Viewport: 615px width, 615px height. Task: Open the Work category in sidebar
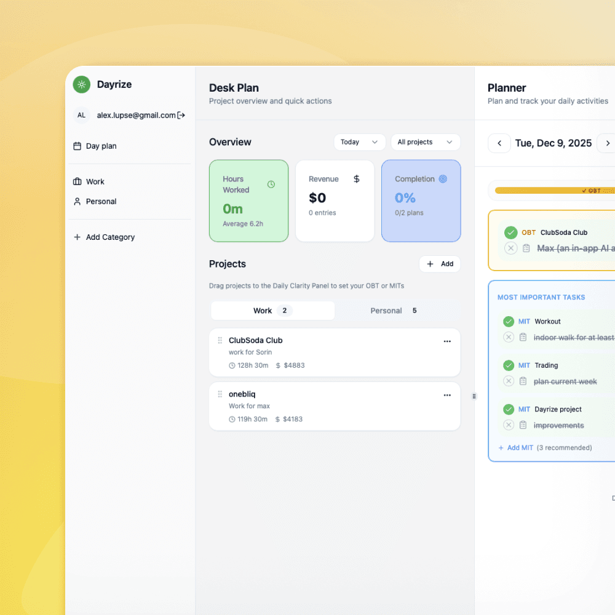(129, 181)
